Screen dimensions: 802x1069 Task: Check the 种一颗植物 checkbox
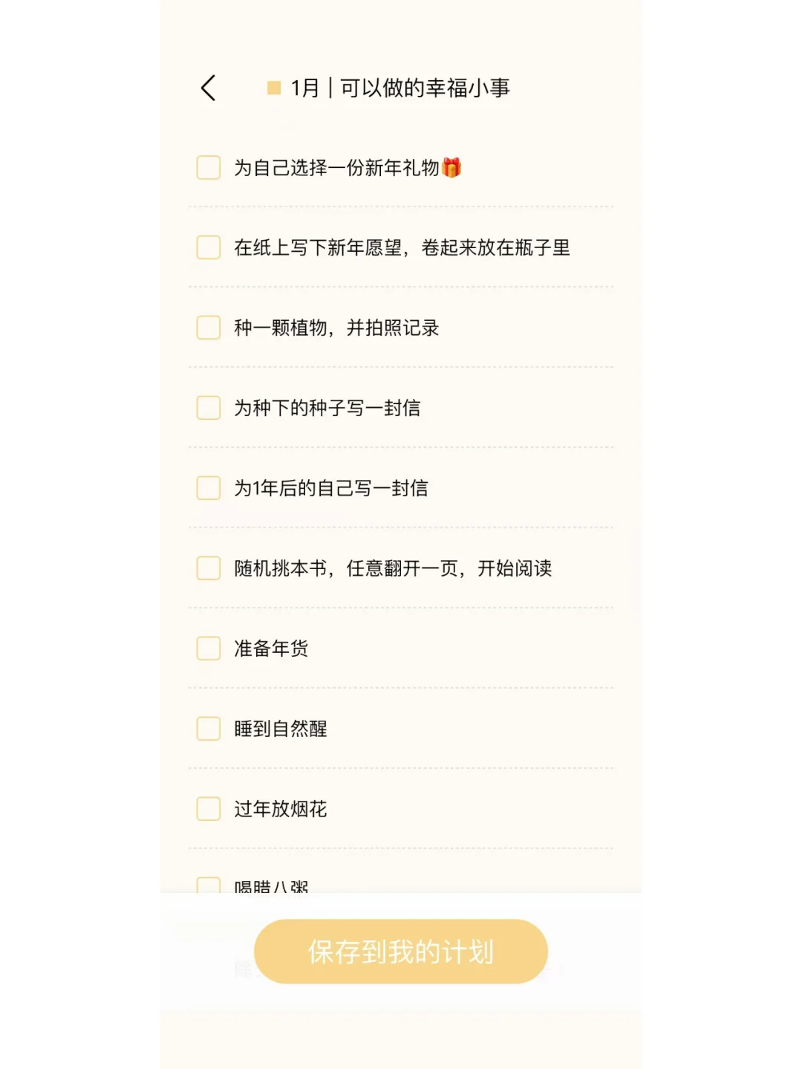tap(209, 328)
